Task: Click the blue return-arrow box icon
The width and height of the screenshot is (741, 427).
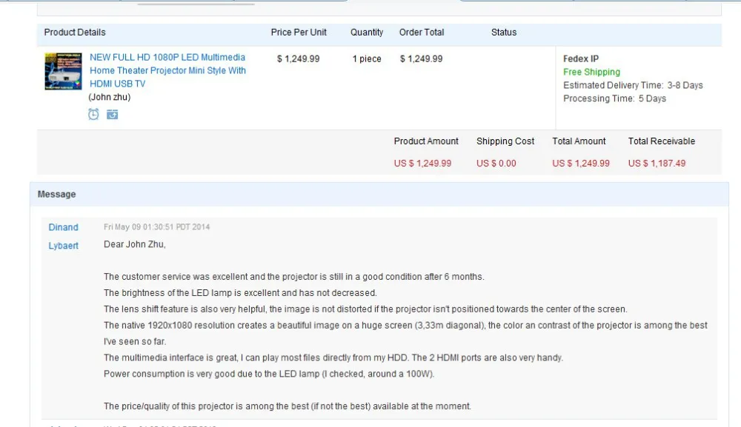Action: coord(112,114)
